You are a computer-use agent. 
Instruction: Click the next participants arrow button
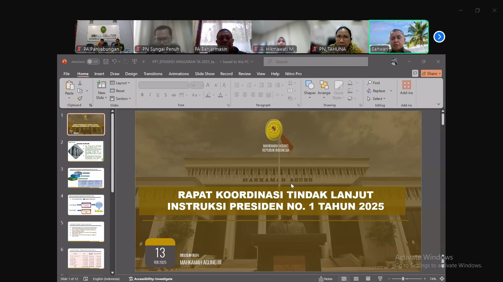[x=439, y=37]
